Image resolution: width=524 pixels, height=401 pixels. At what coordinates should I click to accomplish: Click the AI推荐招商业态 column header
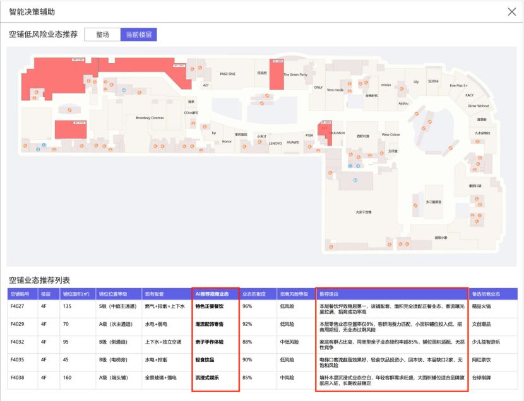[x=215, y=294]
